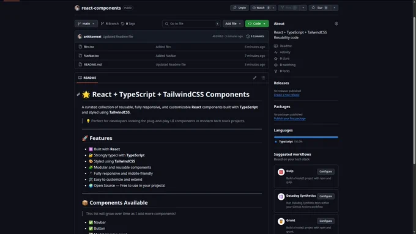Click the TypeScript language bar
Screen dimensions: 416x234
coord(306,137)
